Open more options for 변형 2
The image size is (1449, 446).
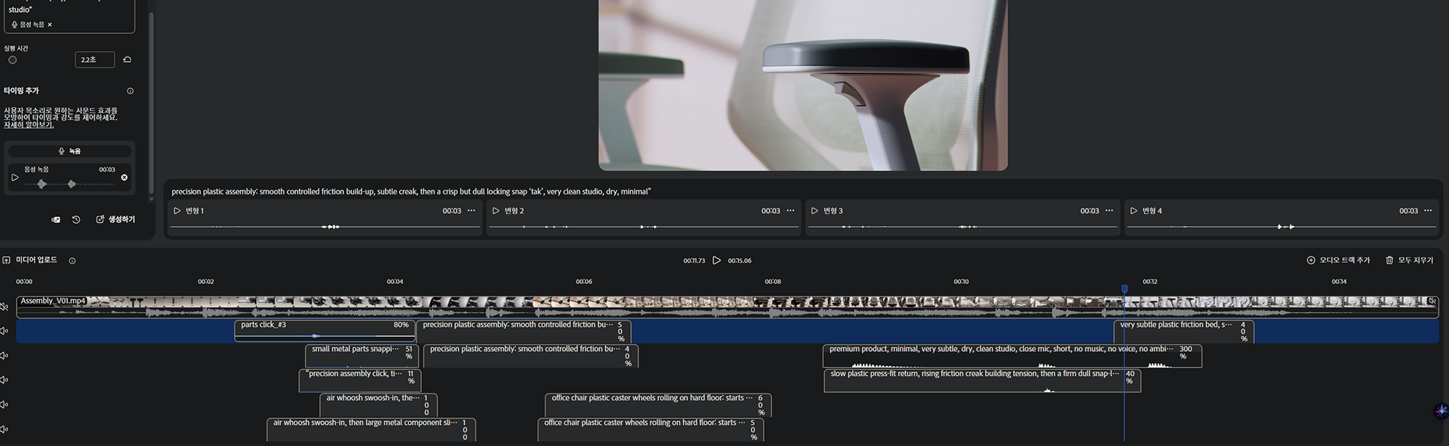pos(790,211)
